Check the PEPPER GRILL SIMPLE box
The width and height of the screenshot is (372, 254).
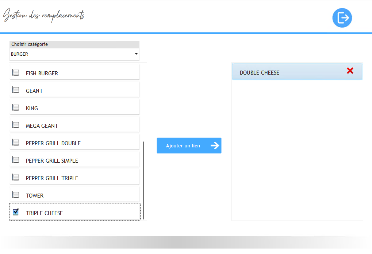(x=16, y=160)
